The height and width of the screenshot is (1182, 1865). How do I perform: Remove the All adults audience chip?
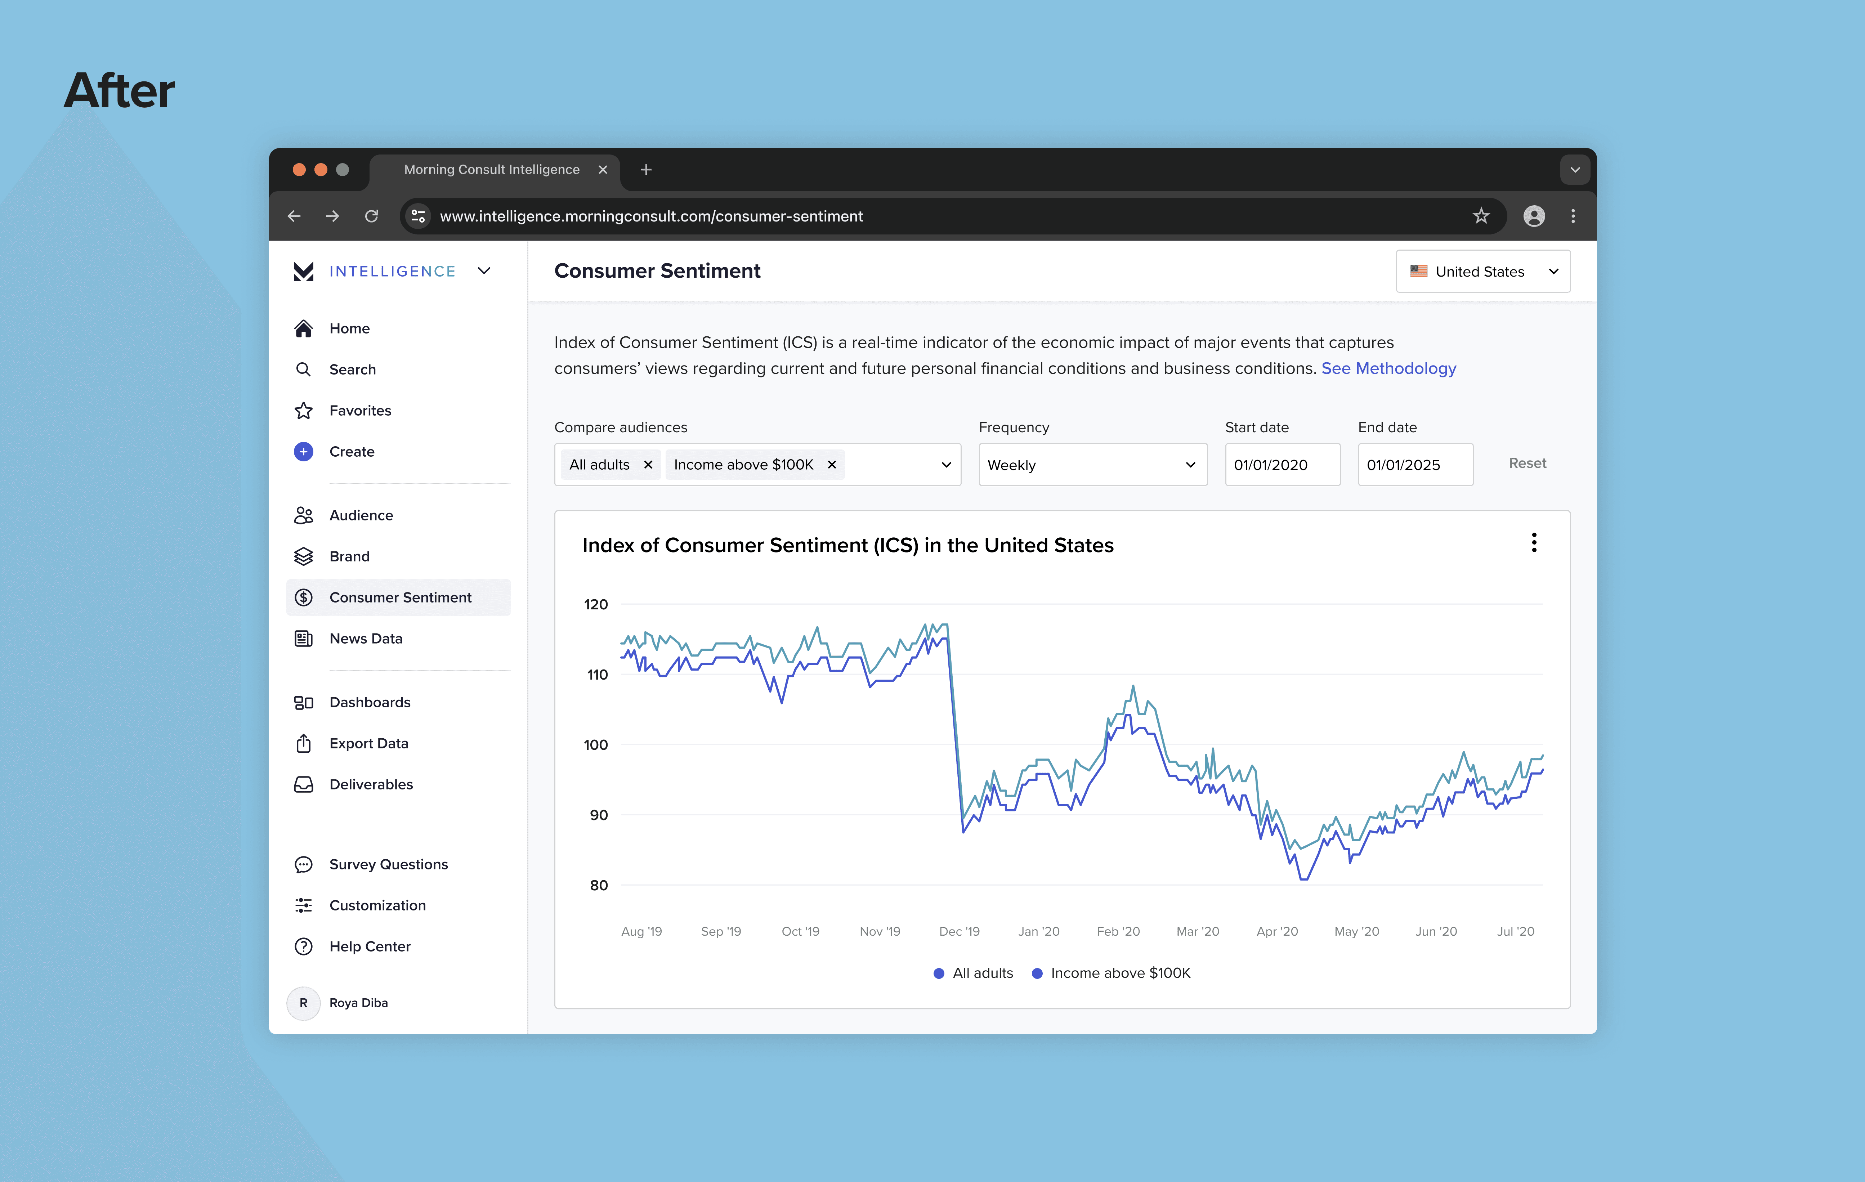pos(648,465)
